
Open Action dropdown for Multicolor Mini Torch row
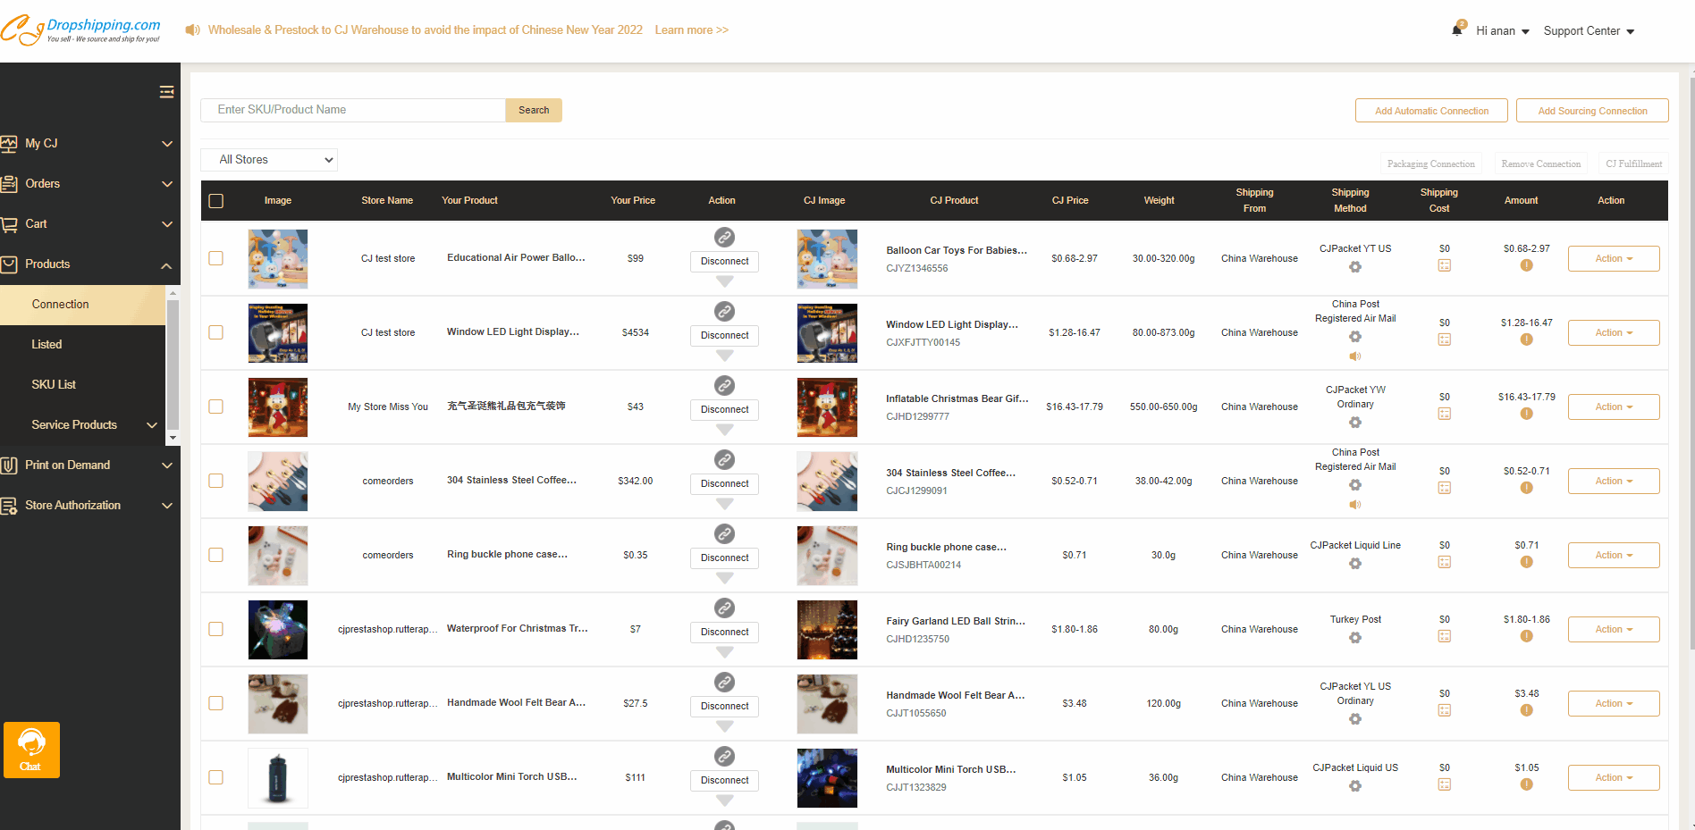pos(1613,777)
